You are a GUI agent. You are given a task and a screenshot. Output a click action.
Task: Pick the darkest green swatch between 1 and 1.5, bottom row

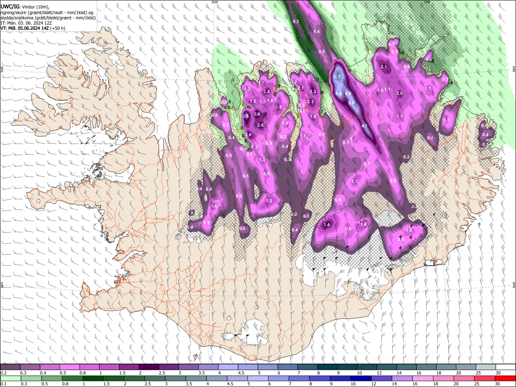[x=92, y=378]
